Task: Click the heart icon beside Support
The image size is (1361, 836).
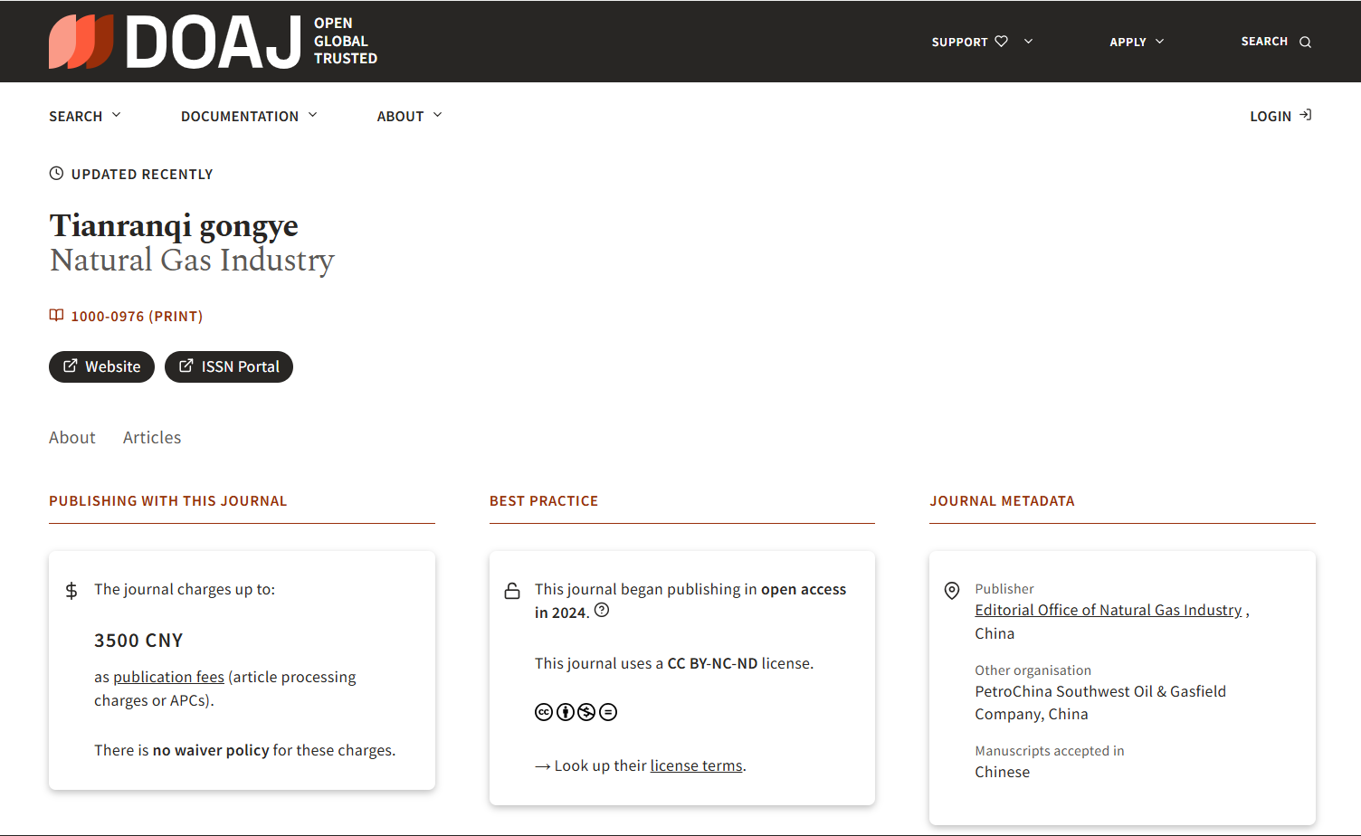Action: (x=1001, y=42)
